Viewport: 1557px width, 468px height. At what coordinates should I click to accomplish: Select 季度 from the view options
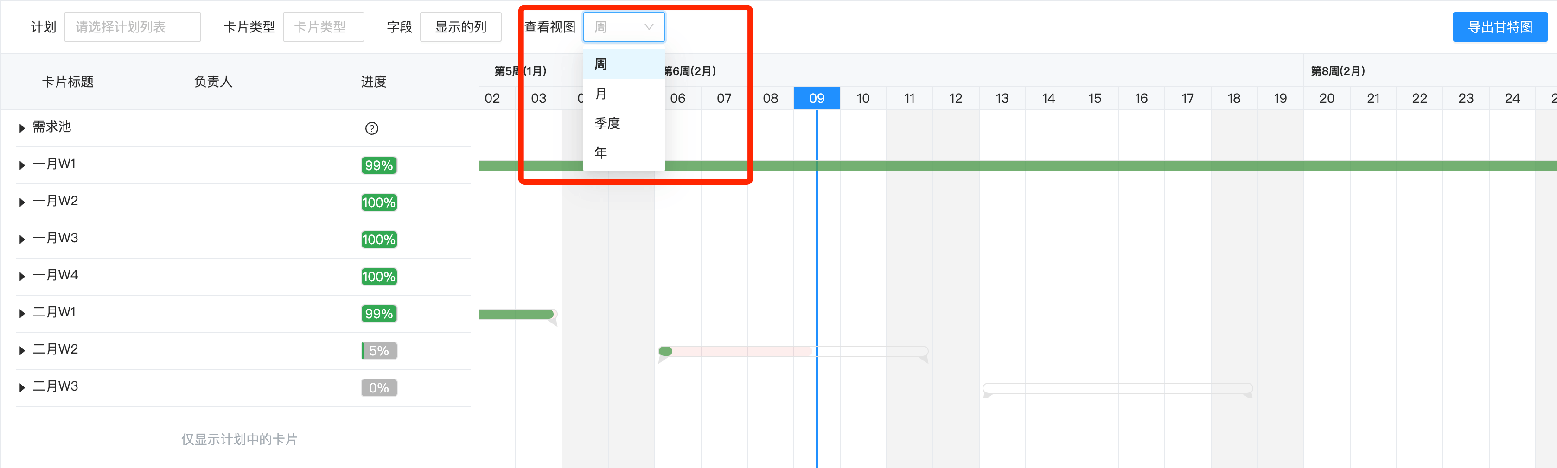[606, 123]
